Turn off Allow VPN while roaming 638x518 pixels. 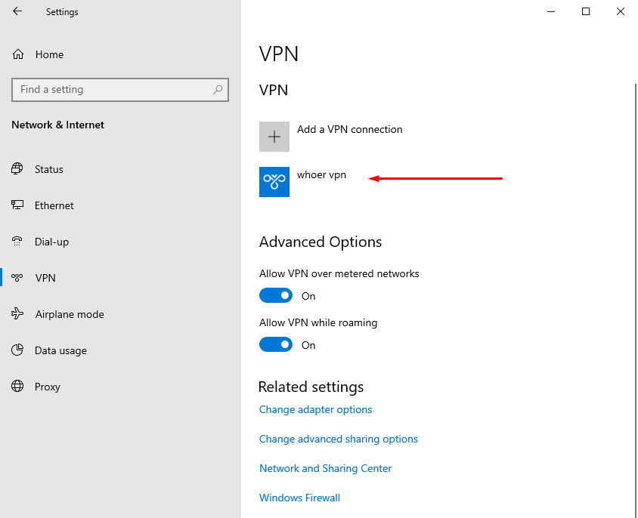[276, 345]
